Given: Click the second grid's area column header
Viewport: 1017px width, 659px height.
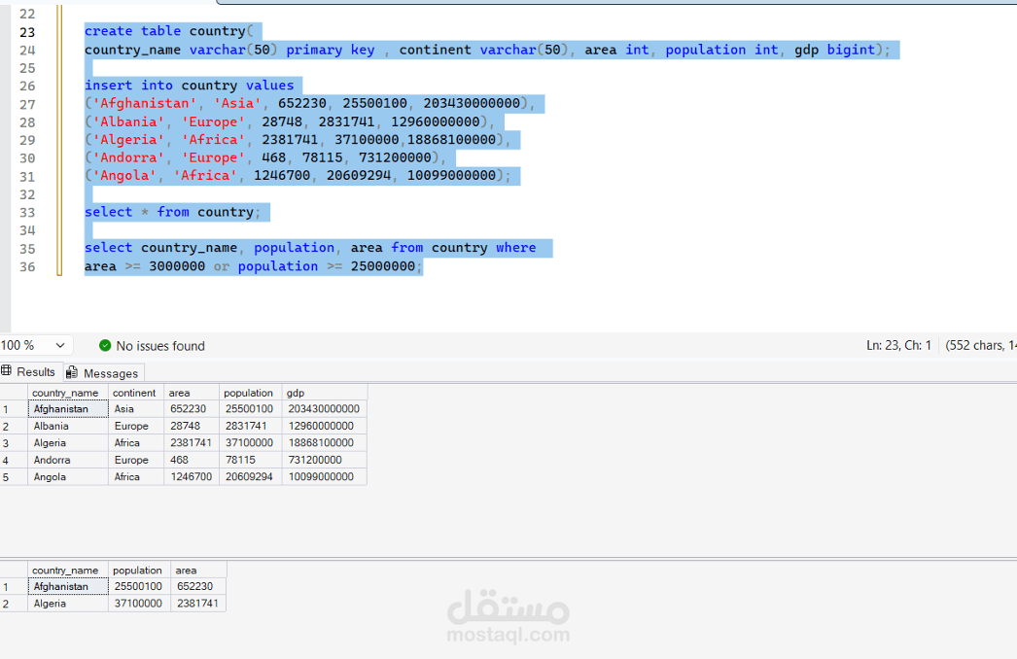Looking at the screenshot, I should point(198,571).
